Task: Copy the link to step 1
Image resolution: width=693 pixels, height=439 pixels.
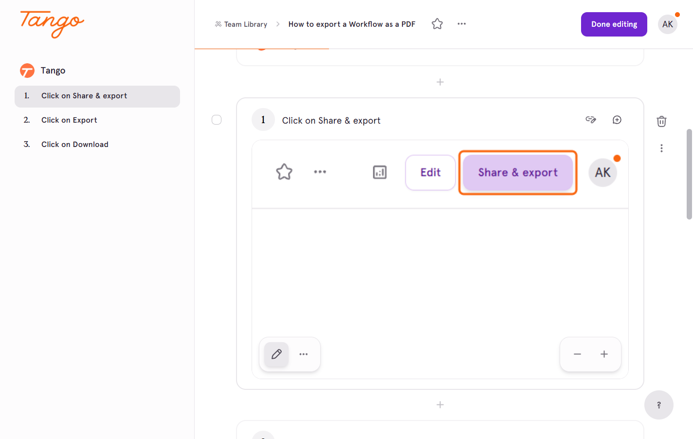Action: (x=591, y=120)
